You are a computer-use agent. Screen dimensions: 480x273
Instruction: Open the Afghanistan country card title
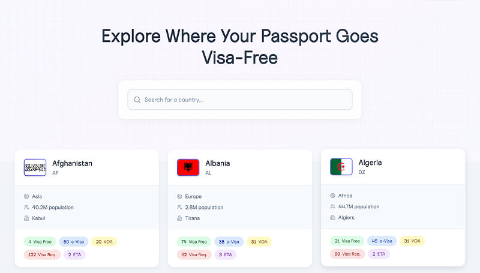point(72,163)
